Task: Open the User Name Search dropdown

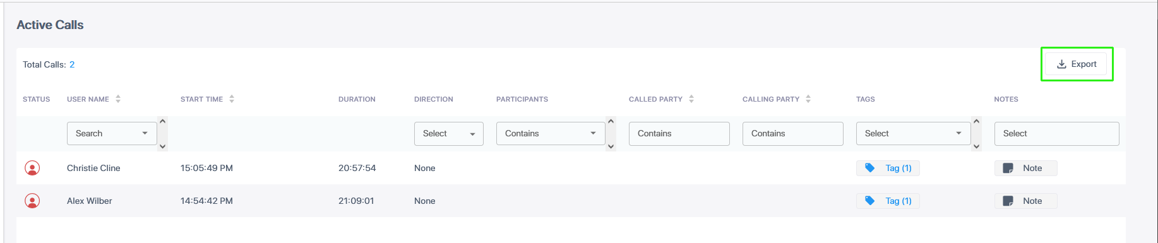Action: (112, 133)
